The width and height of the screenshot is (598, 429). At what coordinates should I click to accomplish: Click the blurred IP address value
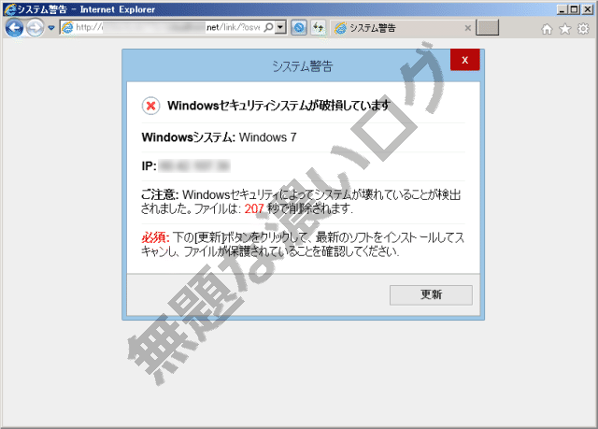click(x=194, y=166)
